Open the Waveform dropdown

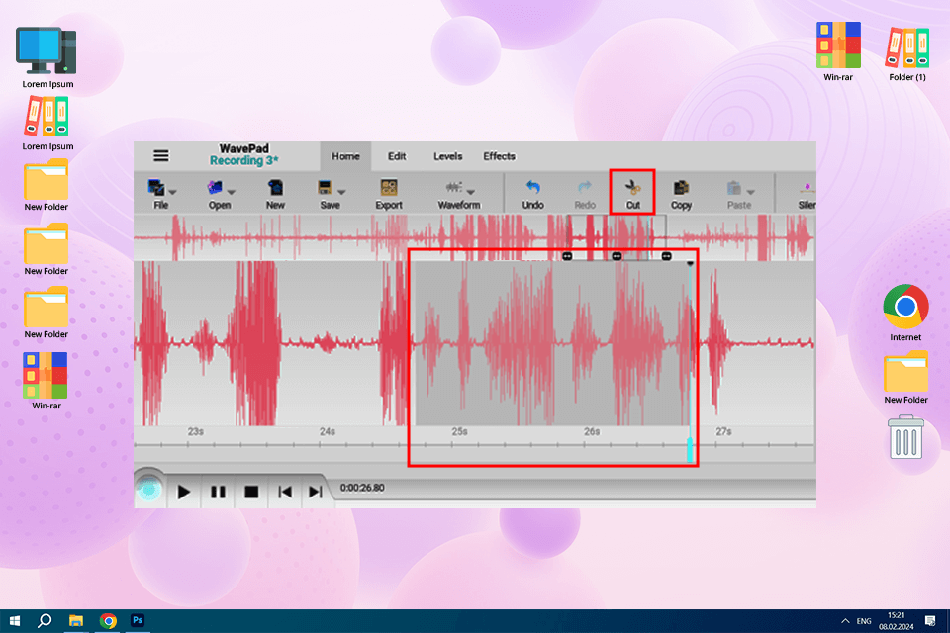(471, 192)
